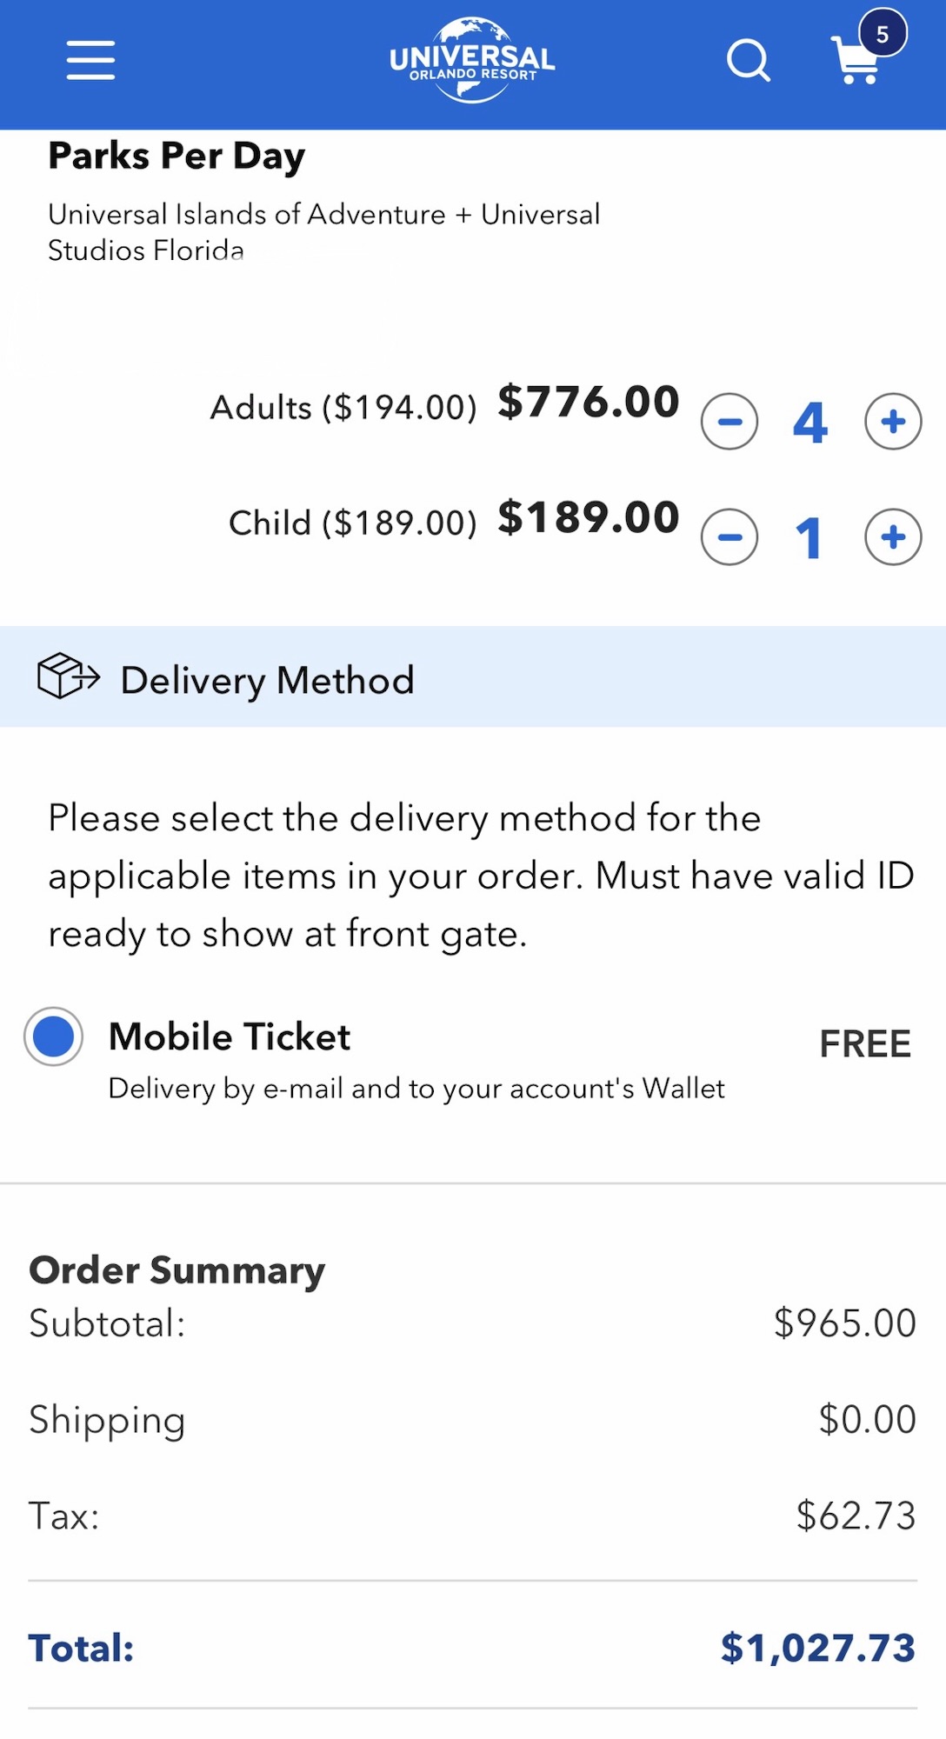Image resolution: width=946 pixels, height=1739 pixels.
Task: Click the Child quantity number 1
Action: coord(809,538)
